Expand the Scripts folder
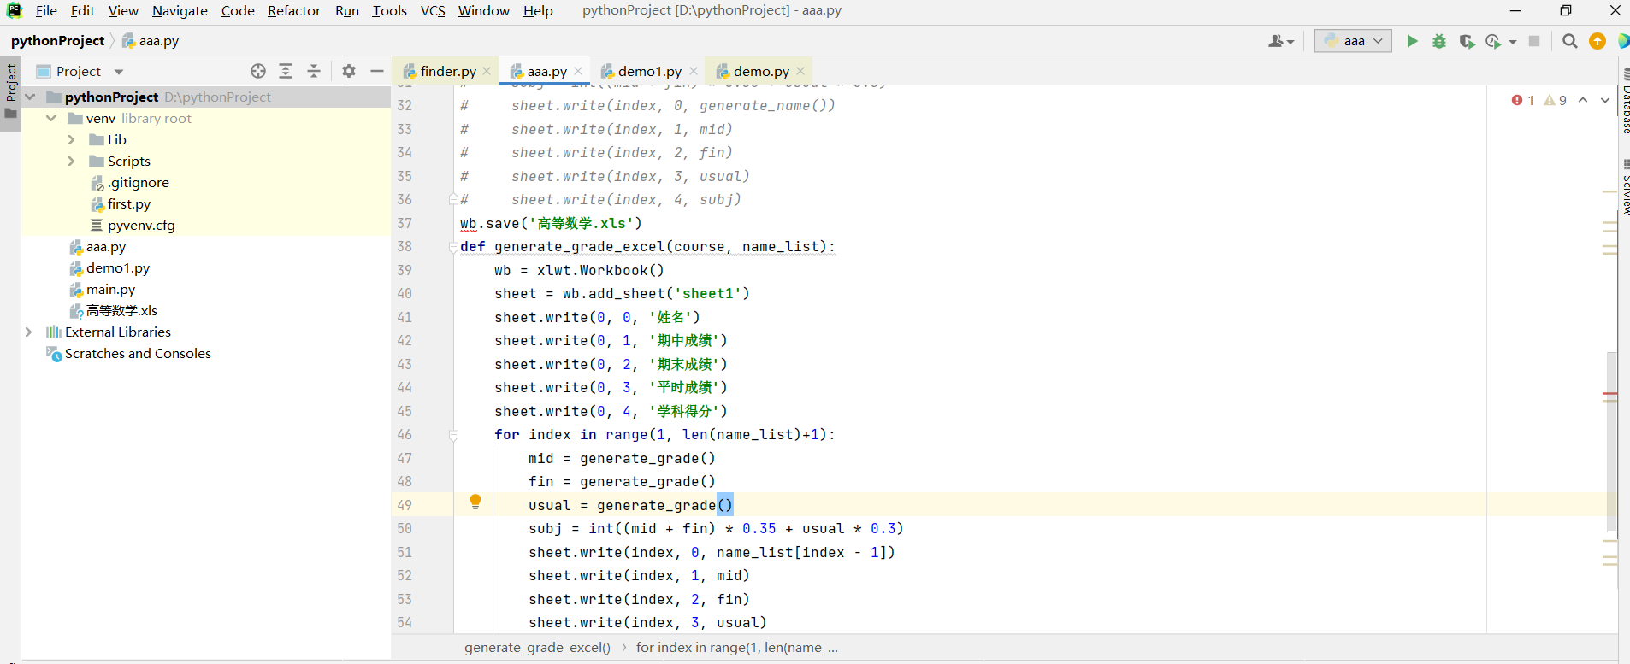The height and width of the screenshot is (664, 1630). [72, 161]
